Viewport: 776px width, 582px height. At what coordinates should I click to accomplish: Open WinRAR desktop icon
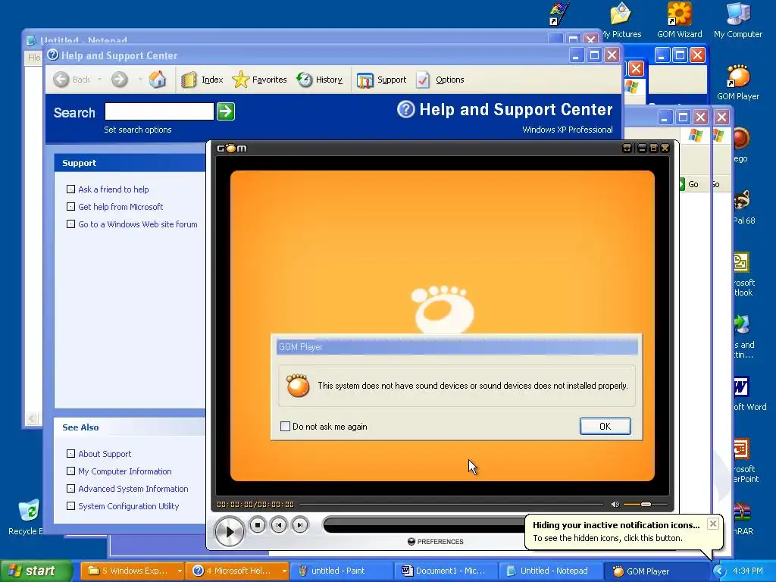[x=743, y=518]
